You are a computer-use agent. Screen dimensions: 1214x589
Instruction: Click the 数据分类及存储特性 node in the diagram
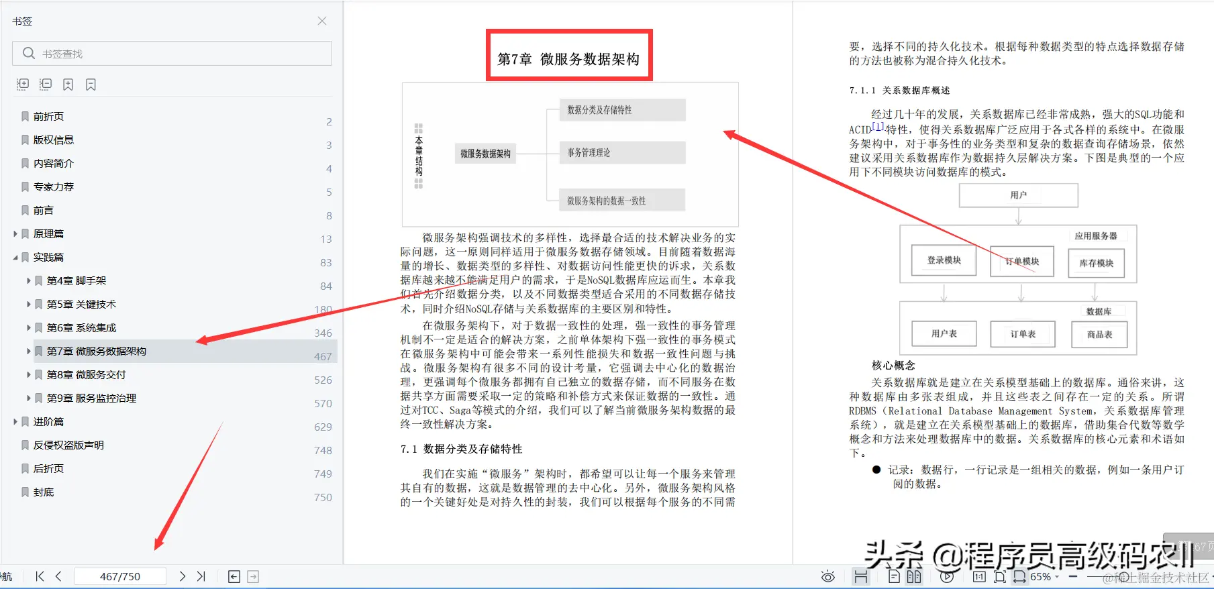coord(622,110)
